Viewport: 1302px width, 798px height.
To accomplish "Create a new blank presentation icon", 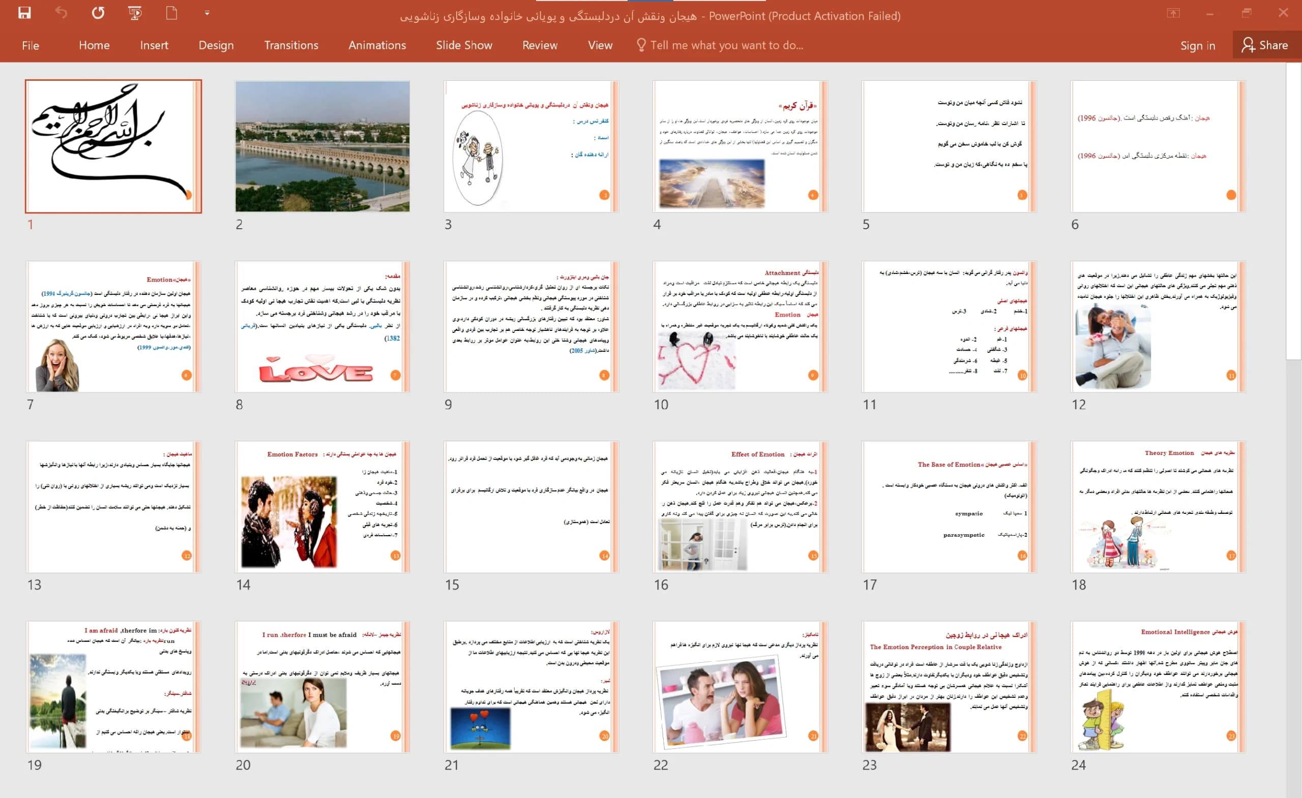I will 171,13.
